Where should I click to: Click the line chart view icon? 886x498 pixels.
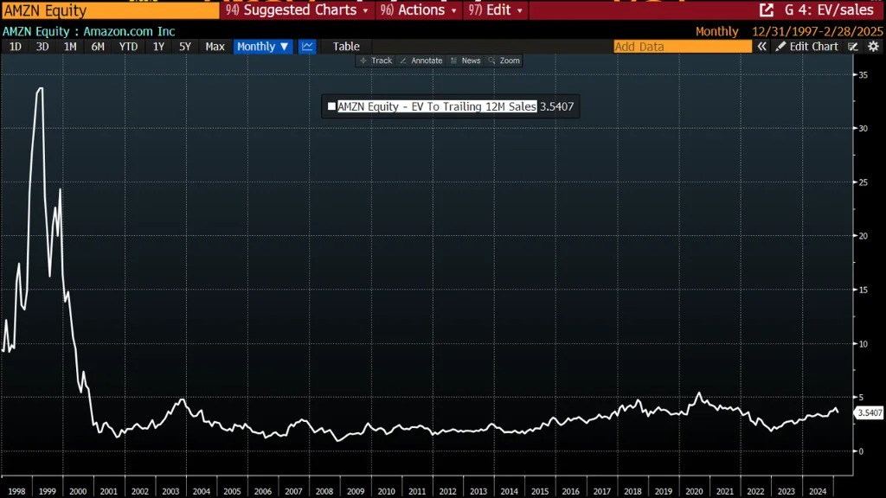(x=307, y=47)
